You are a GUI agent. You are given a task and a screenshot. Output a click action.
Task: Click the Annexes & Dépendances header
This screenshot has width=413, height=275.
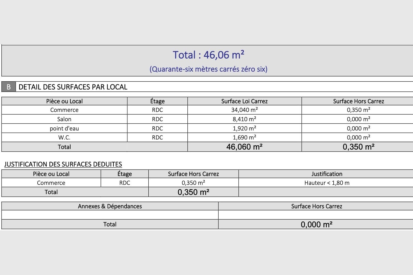[x=110, y=206]
